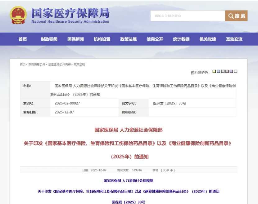Click 政府信息公开 breadcrumb link
258x204 pixels.
37,64
